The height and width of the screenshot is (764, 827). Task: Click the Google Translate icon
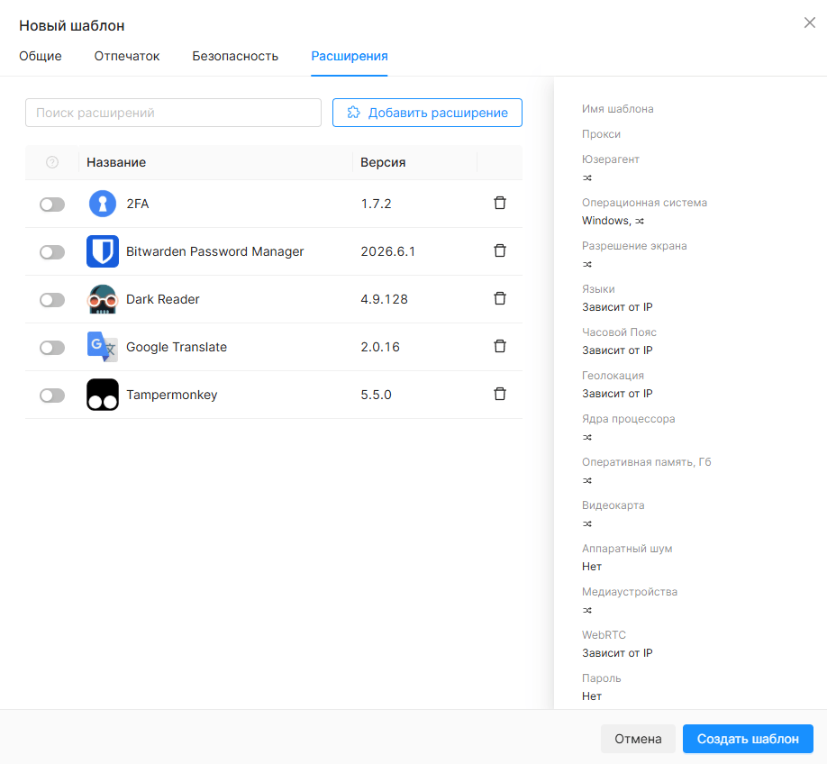103,347
